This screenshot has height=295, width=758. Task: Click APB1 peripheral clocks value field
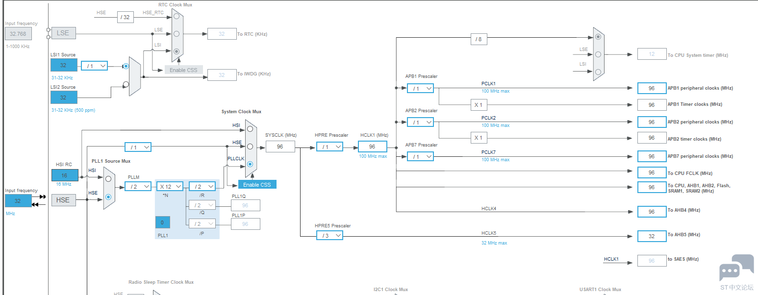coord(652,88)
